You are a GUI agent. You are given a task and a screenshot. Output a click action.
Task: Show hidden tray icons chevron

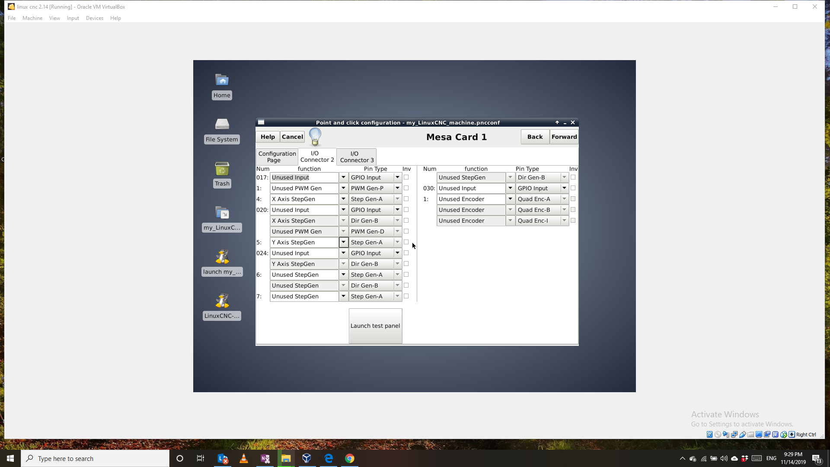pos(683,458)
